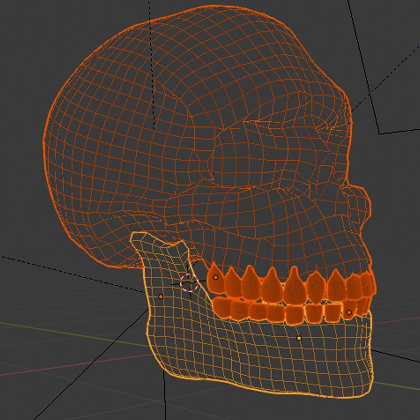This screenshot has height=420, width=420.
Task: Click the yellow origin dot on the jaw body
Action: (299, 338)
